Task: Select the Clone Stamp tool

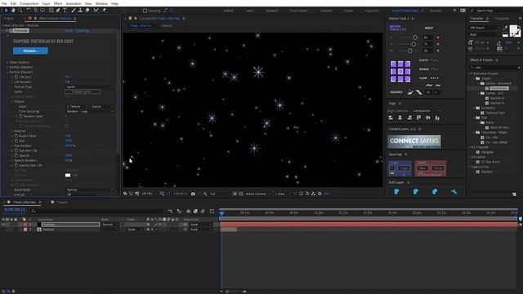Action: pos(80,11)
